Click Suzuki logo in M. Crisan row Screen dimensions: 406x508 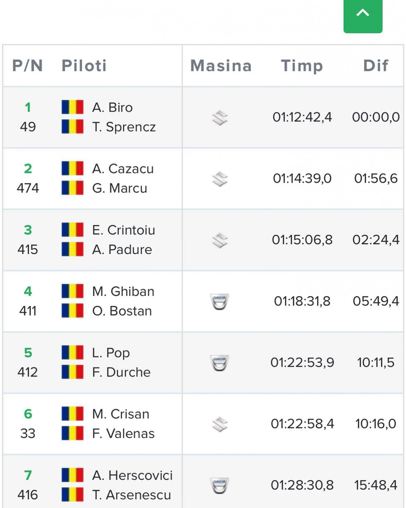220,424
